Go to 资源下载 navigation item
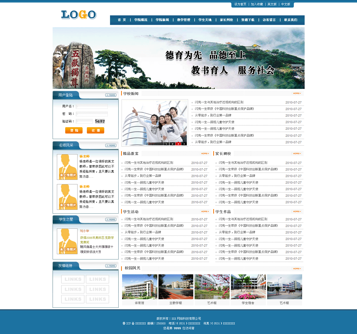357x334 pixels. 248,20
